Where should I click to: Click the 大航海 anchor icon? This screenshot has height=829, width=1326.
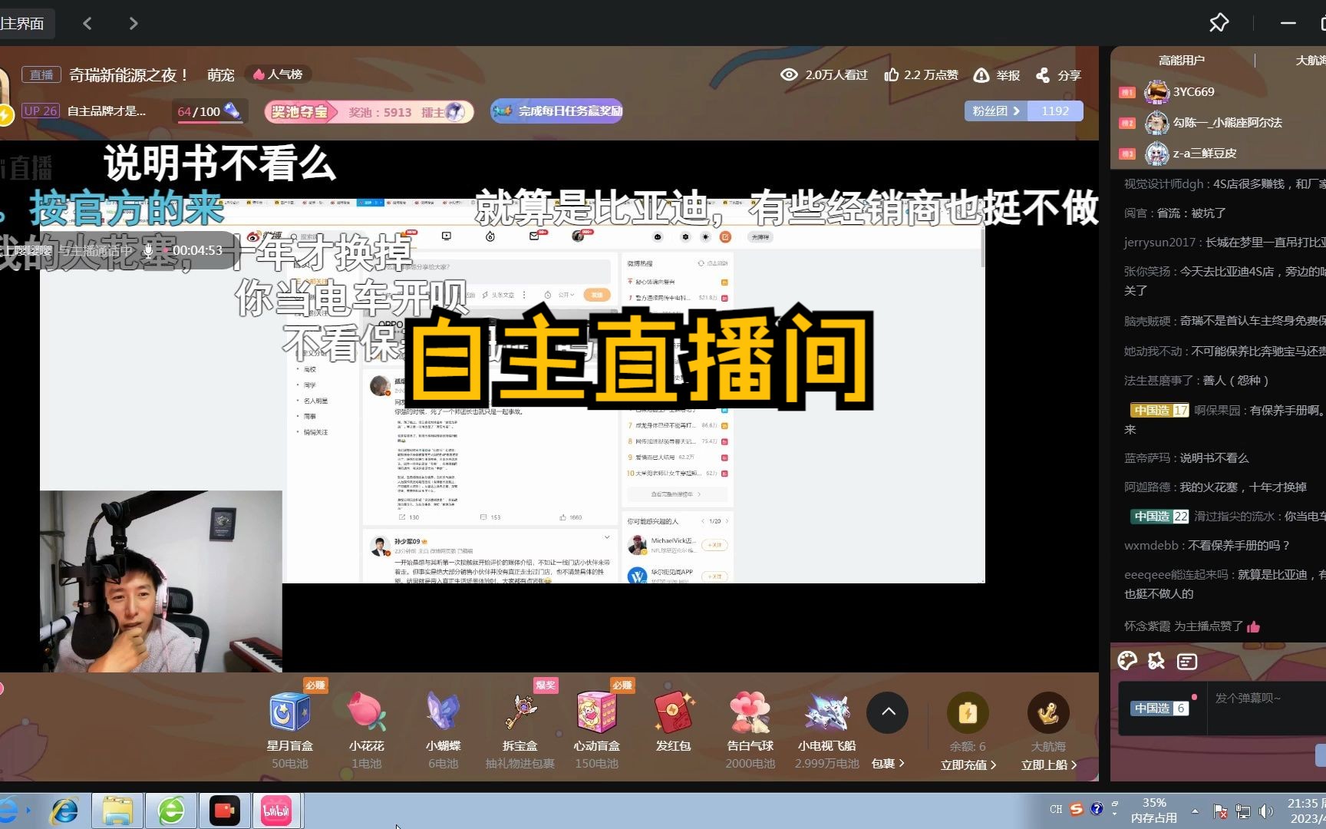click(1048, 713)
